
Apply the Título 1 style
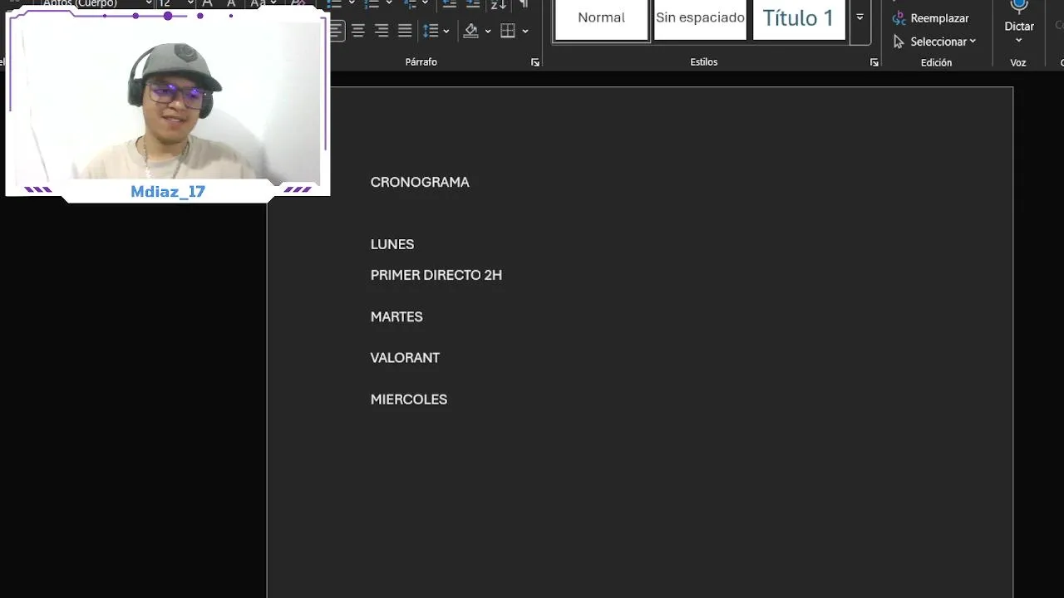(x=798, y=18)
